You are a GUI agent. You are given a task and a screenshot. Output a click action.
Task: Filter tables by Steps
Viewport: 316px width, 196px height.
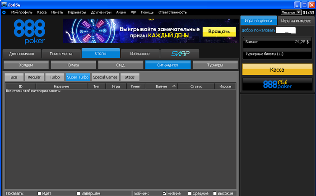click(x=130, y=77)
